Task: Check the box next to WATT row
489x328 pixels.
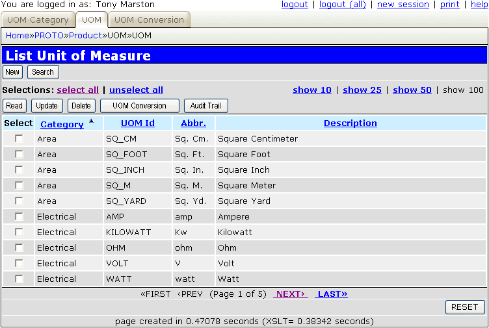Action: click(19, 279)
